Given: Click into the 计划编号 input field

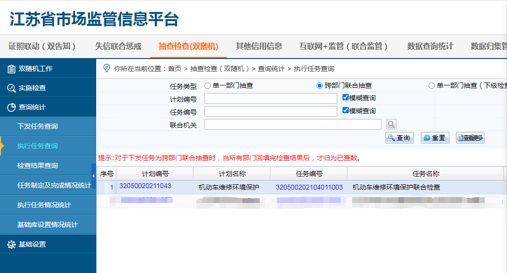Looking at the screenshot, I should 270,98.
